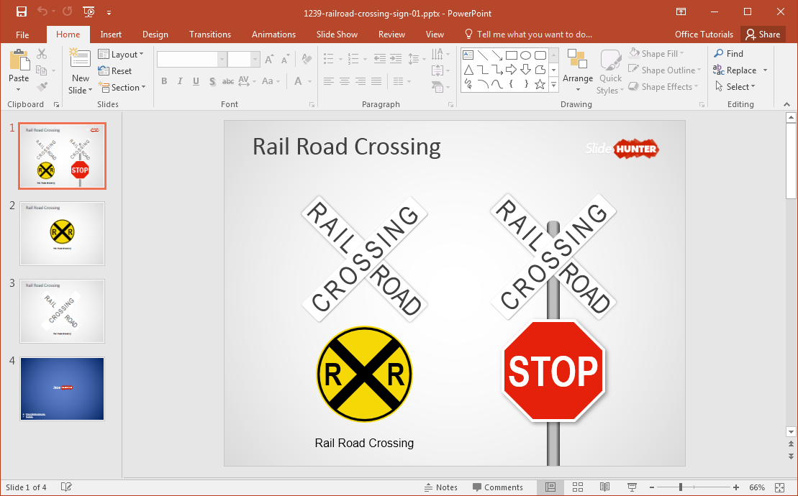The image size is (798, 496).
Task: Click Replace in the Editing group
Action: click(740, 70)
